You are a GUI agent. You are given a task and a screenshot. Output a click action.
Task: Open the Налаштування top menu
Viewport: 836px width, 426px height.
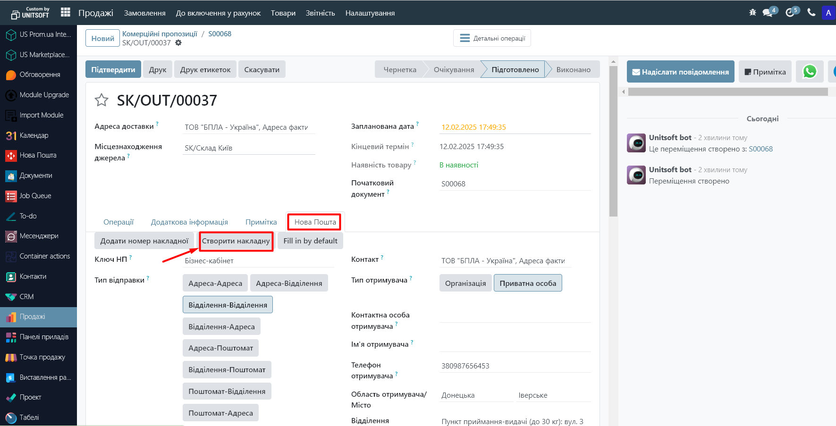click(x=370, y=13)
